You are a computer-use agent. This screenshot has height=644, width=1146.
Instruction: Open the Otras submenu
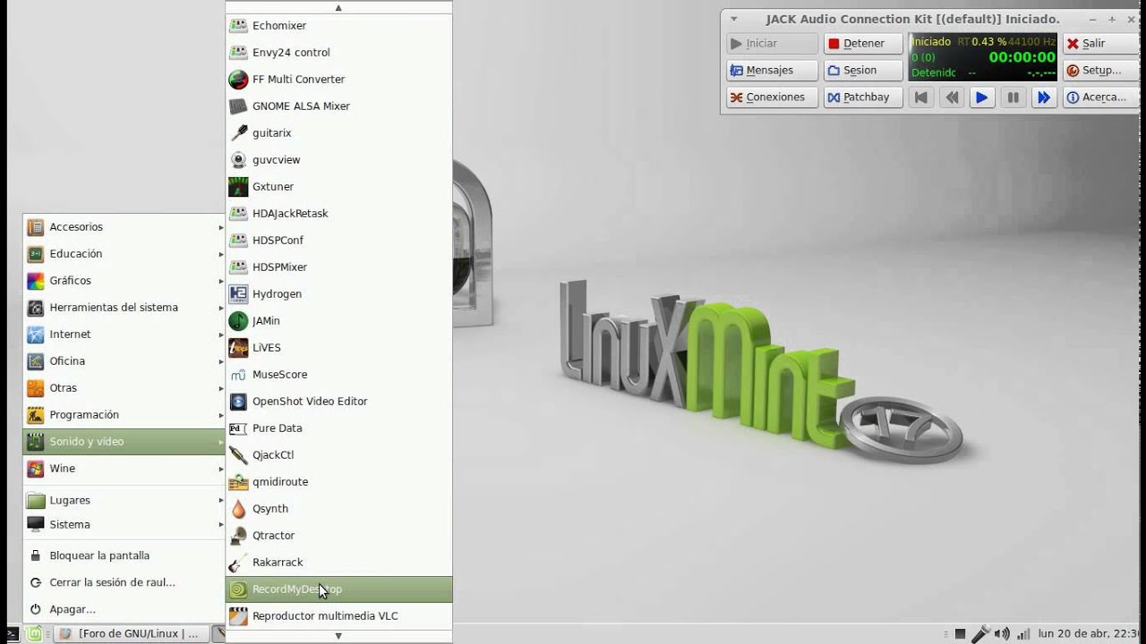tap(124, 388)
